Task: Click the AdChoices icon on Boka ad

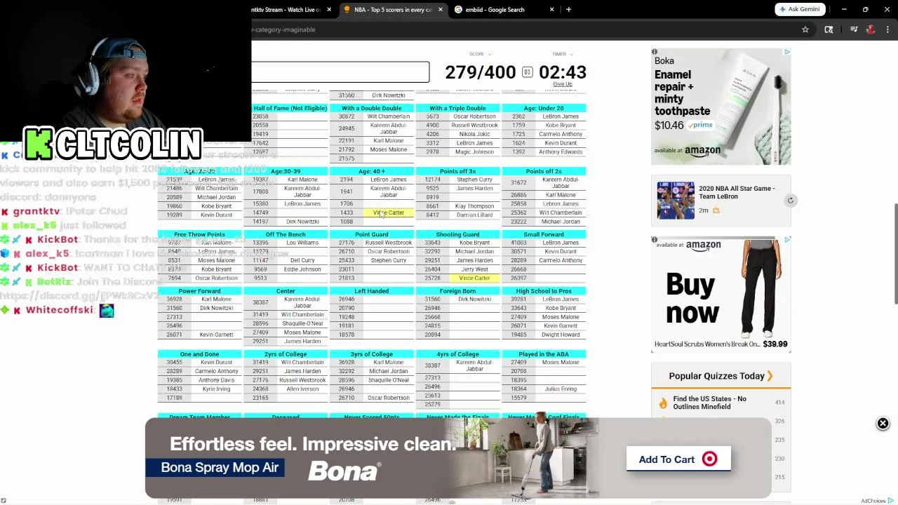Action: (x=787, y=52)
